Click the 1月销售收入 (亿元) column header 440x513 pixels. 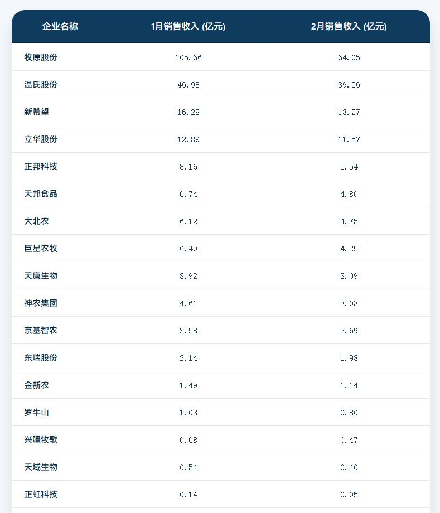tap(188, 26)
